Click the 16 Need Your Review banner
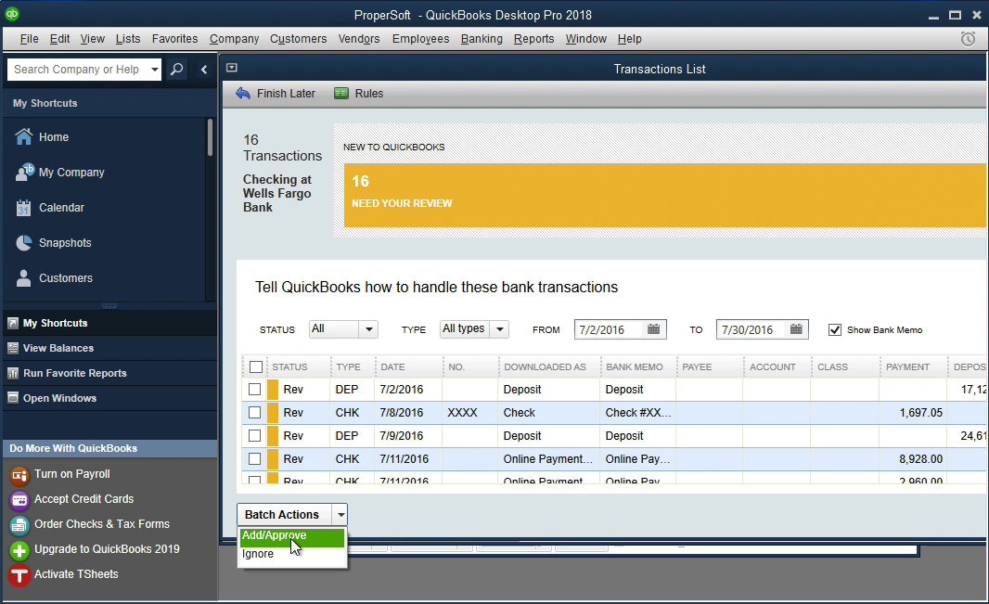Viewport: 989px width, 604px height. pos(665,196)
